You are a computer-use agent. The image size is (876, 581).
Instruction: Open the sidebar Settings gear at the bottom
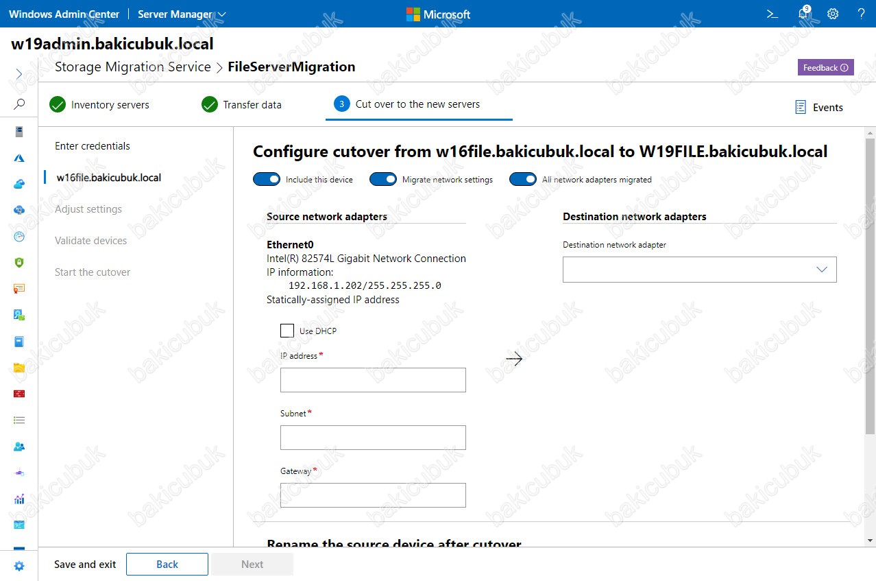(19, 566)
